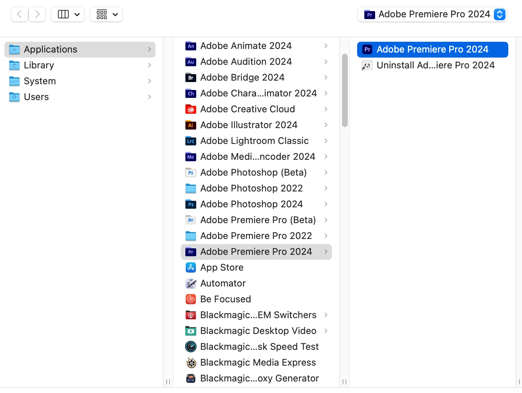
Task: Expand Adobe Creative Cloud chevron
Action: coord(326,109)
